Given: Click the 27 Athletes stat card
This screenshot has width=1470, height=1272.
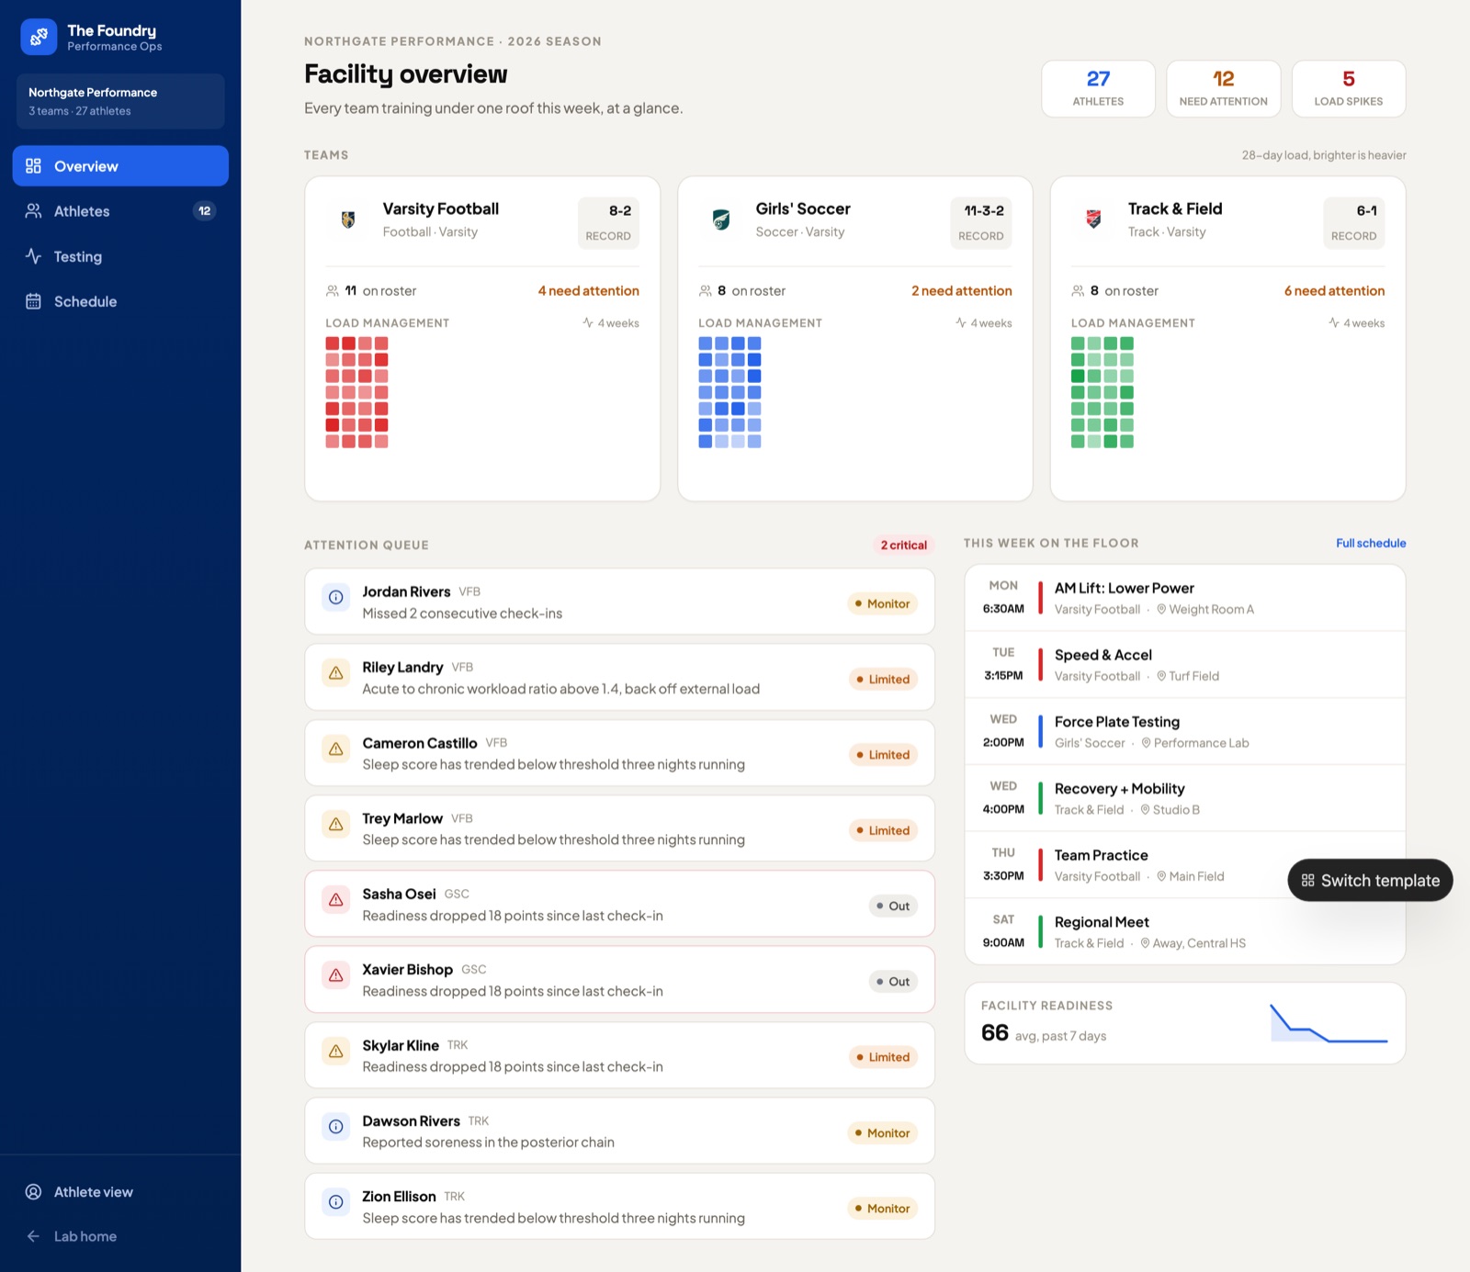Looking at the screenshot, I should pyautogui.click(x=1098, y=89).
